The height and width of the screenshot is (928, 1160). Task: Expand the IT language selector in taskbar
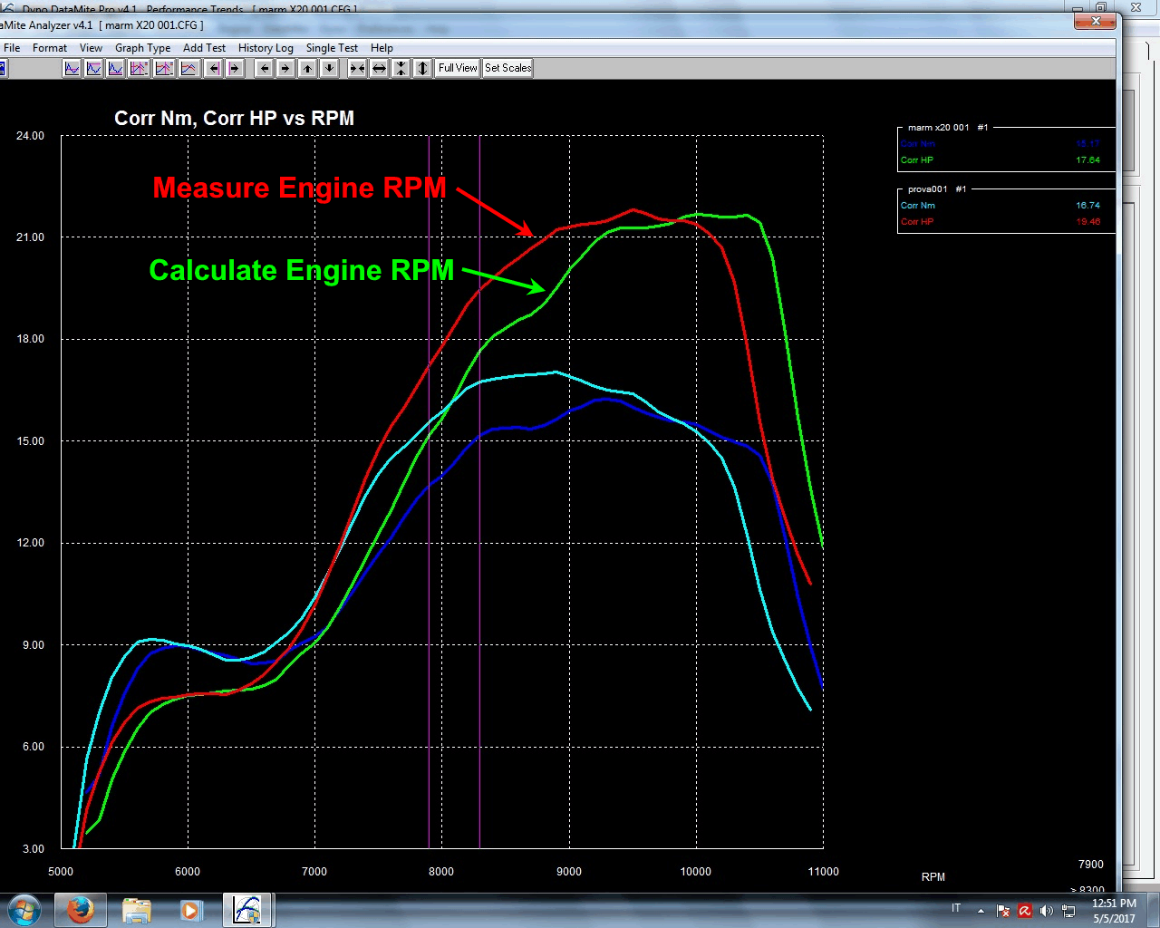[955, 908]
